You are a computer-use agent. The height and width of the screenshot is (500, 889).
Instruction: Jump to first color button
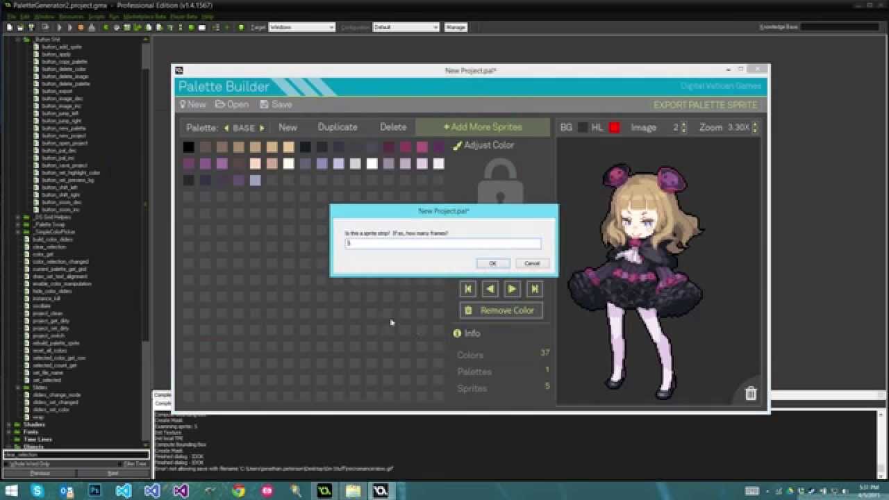468,289
